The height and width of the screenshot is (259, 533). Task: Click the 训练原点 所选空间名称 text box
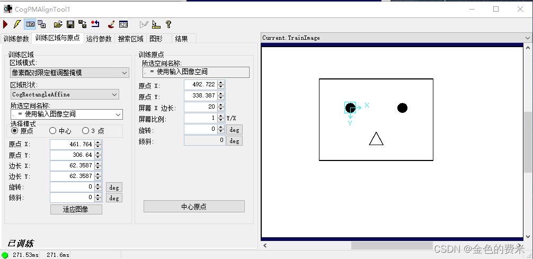pyautogui.click(x=196, y=72)
